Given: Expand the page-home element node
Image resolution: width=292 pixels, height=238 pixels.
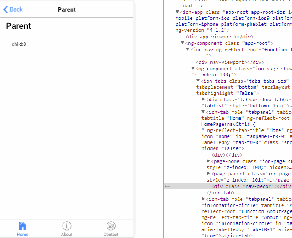Looking at the screenshot, I should pos(209,161).
